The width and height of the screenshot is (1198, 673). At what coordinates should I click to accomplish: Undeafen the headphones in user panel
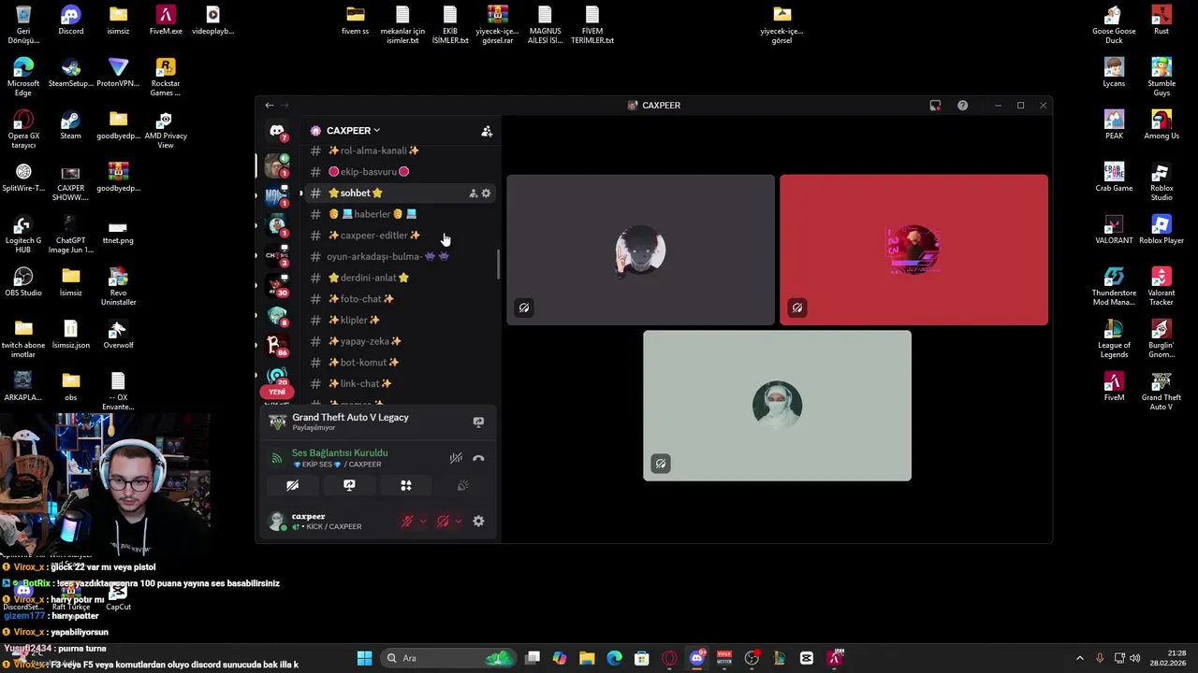point(443,522)
